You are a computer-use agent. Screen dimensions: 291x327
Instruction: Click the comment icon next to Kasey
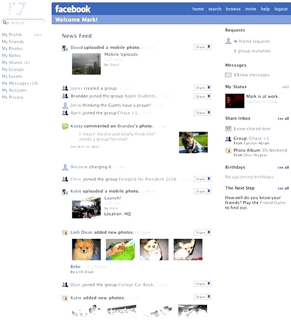pyautogui.click(x=65, y=126)
